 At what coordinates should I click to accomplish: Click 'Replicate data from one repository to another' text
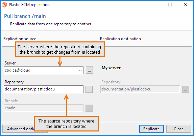pyautogui.click(x=51, y=24)
